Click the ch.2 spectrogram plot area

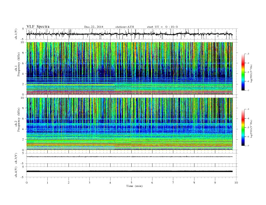pos(129,124)
